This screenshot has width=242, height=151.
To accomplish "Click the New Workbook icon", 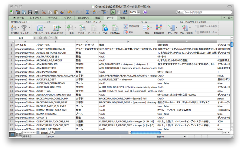I will coord(11,12).
